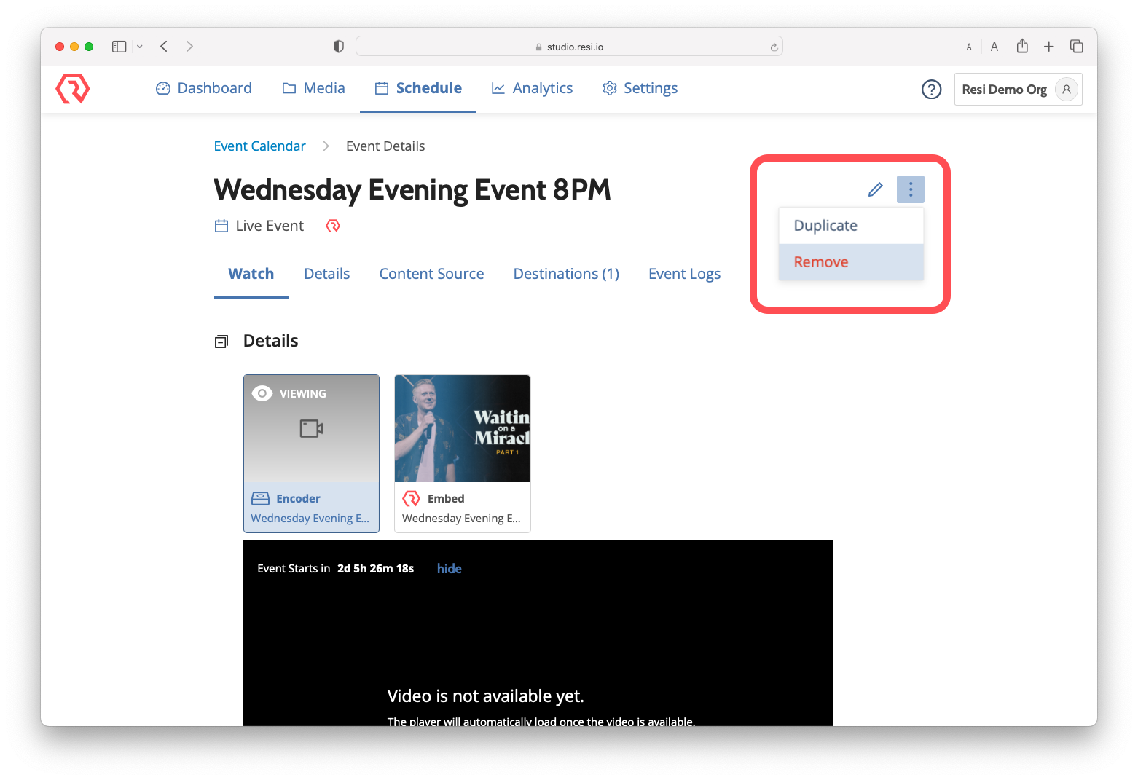Click the Resi icon next to Live Event
The height and width of the screenshot is (780, 1138).
(333, 226)
